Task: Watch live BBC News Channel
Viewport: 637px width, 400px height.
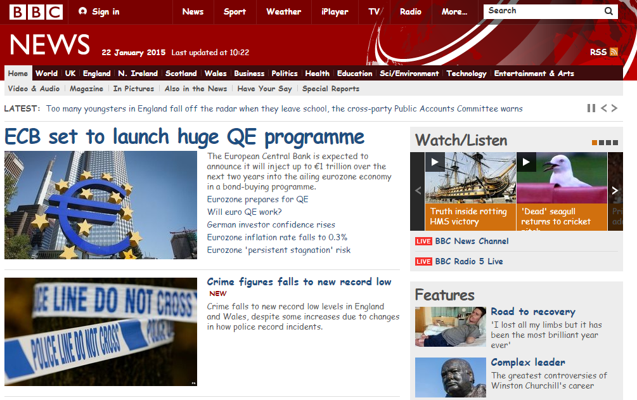Action: point(472,241)
